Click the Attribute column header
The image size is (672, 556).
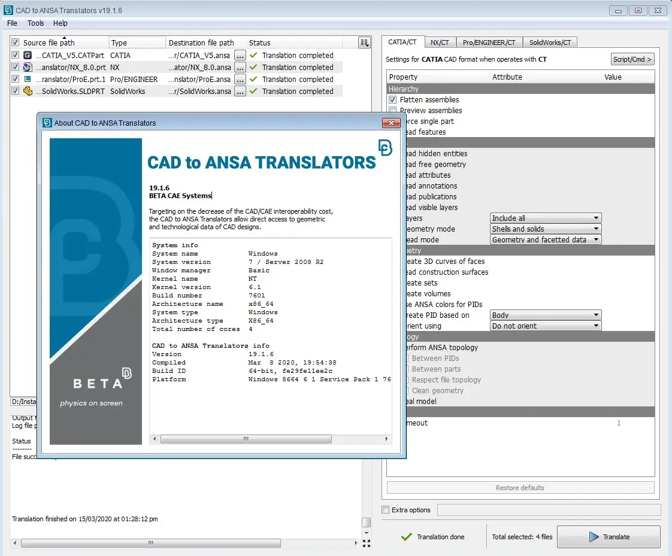(x=546, y=77)
